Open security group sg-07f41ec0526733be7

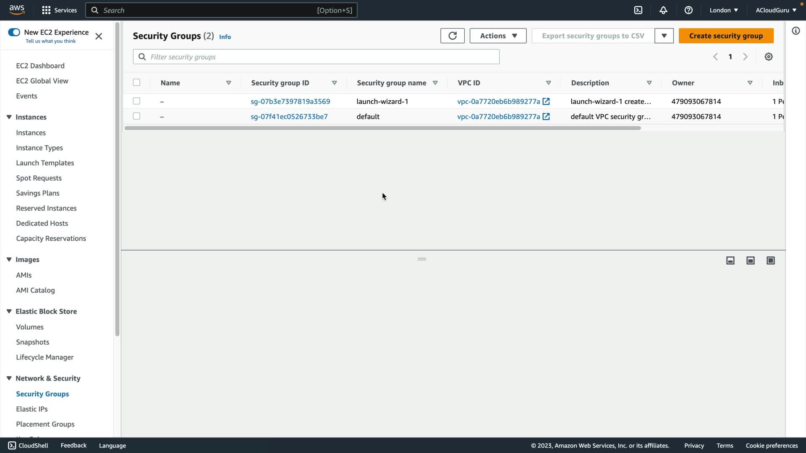[x=289, y=117]
